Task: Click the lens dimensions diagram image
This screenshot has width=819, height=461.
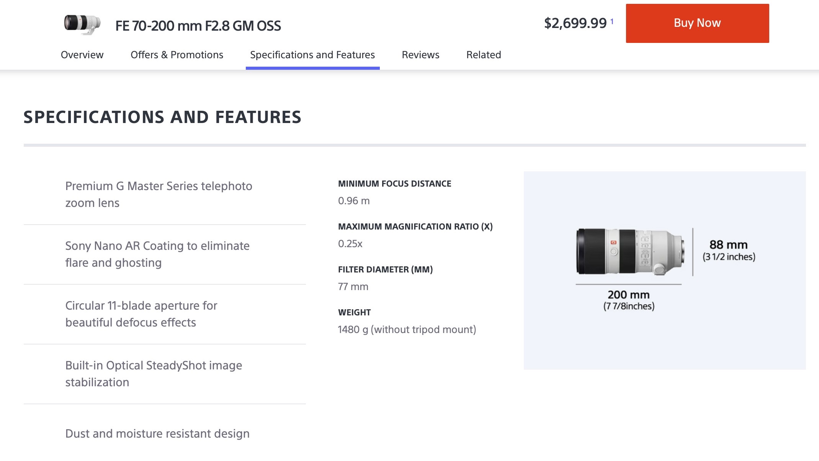Action: [665, 271]
